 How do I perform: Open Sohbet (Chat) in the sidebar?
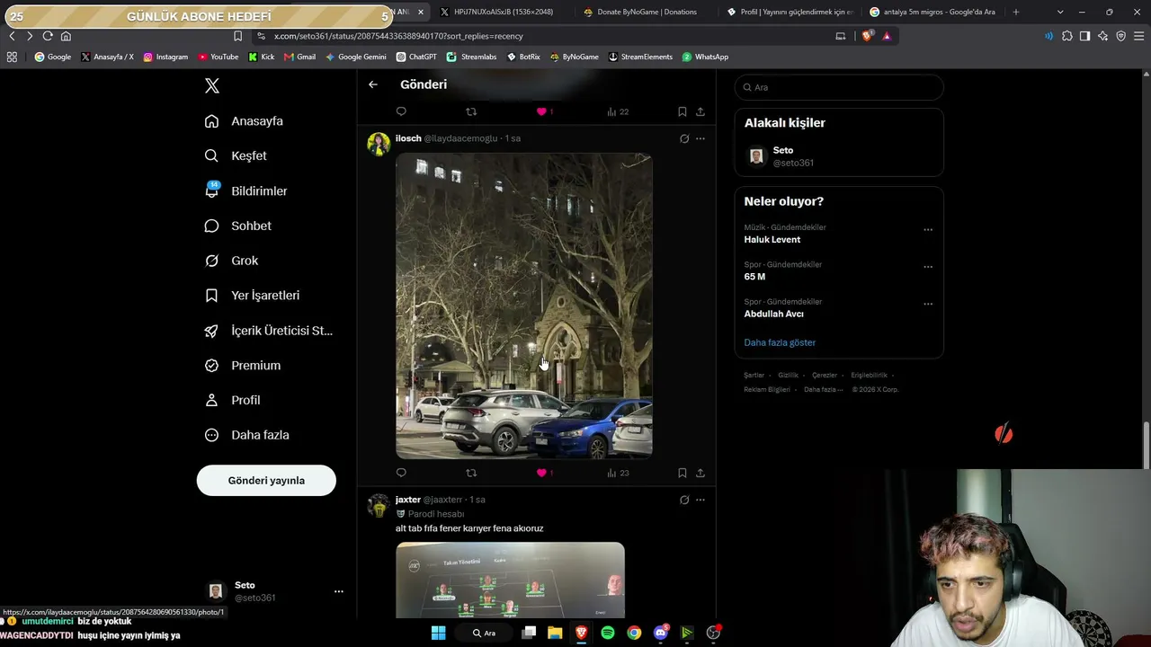237,226
